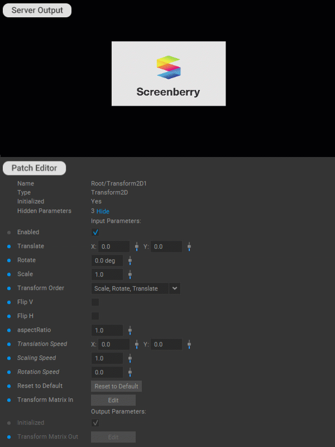The height and width of the screenshot is (447, 335).
Task: Click the blue dot beside Scale
Action: [x=9, y=274]
